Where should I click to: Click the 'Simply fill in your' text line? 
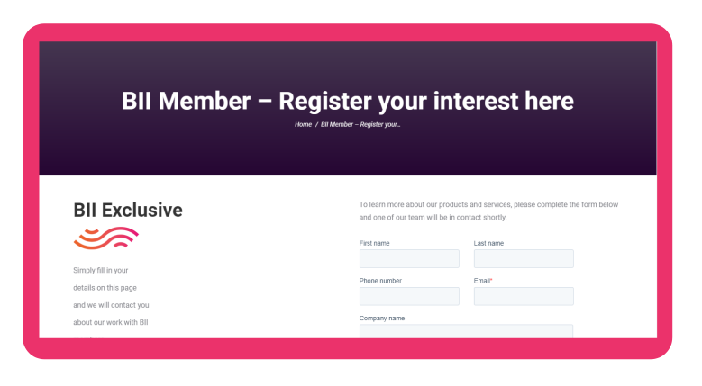click(101, 270)
